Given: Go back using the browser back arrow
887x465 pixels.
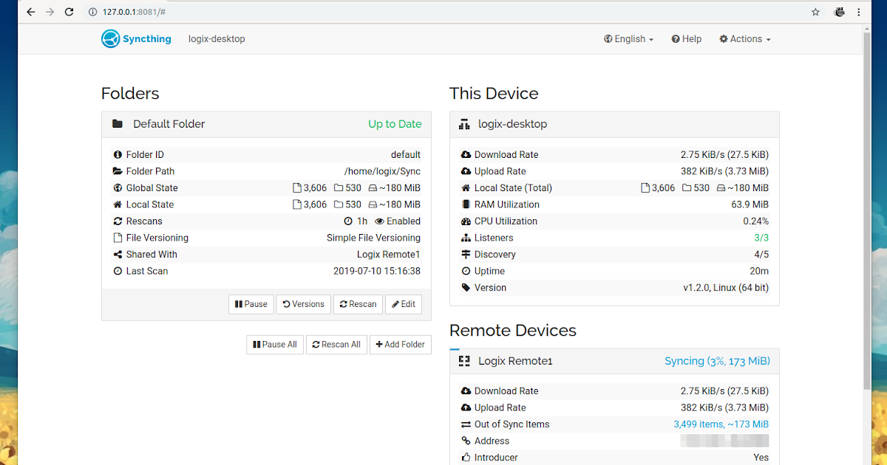Looking at the screenshot, I should (31, 12).
